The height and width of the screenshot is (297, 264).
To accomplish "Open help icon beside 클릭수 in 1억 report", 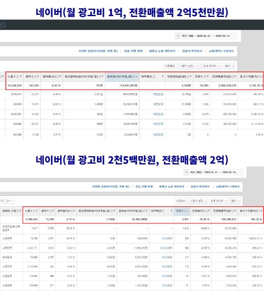I will click(35, 76).
